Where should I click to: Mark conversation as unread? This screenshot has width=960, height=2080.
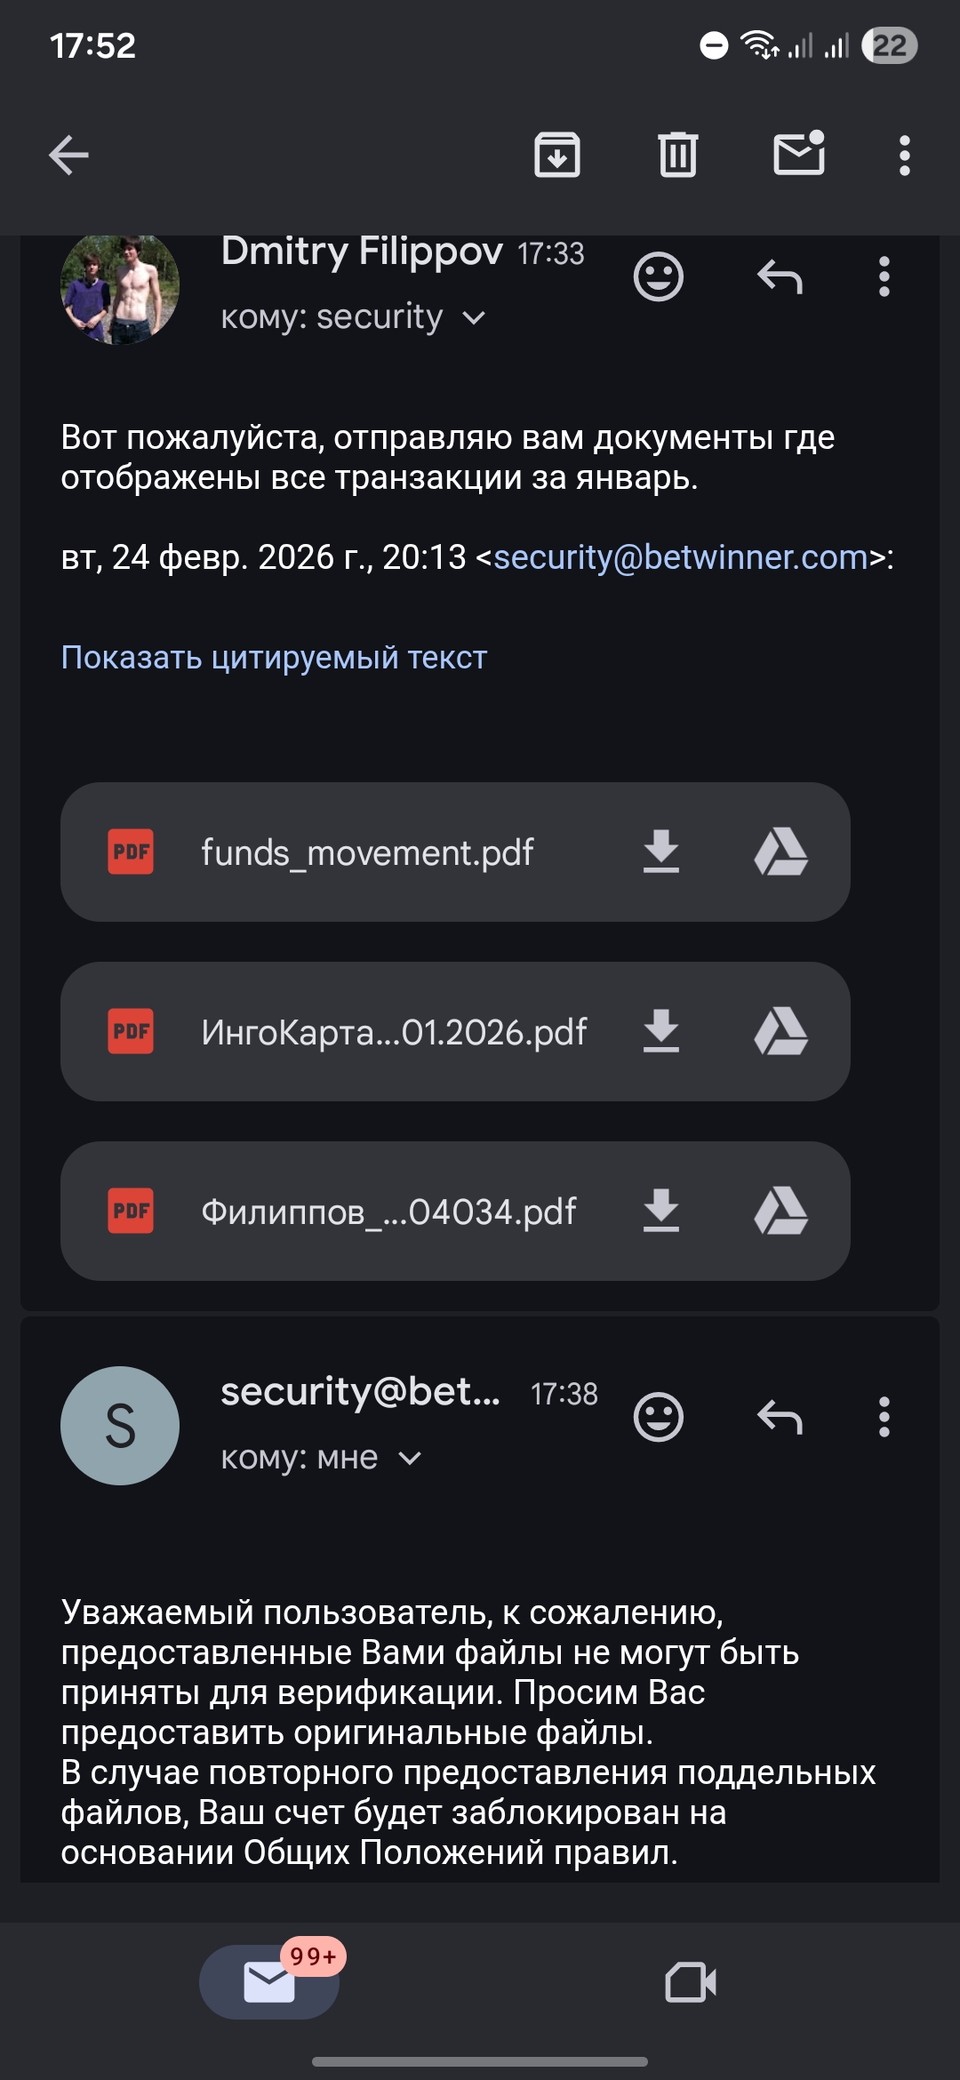pos(799,154)
